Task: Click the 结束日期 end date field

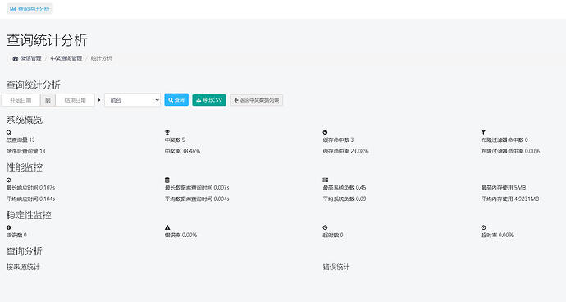Action: click(x=75, y=100)
